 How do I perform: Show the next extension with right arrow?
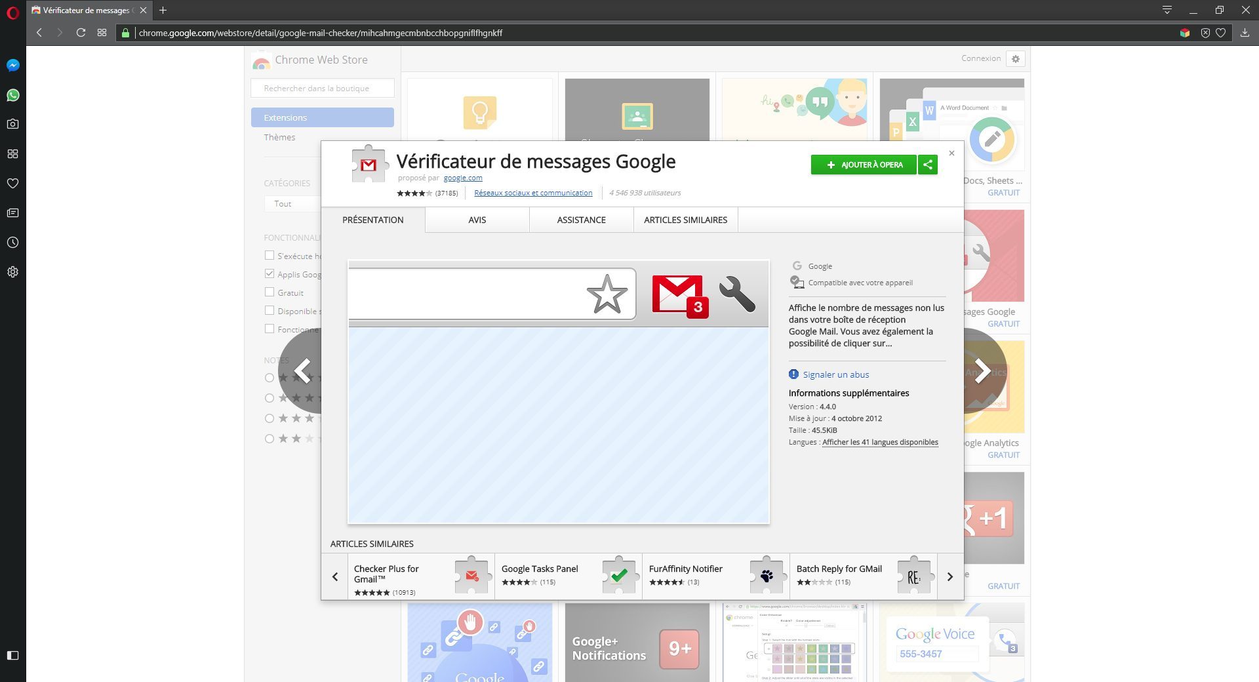984,371
